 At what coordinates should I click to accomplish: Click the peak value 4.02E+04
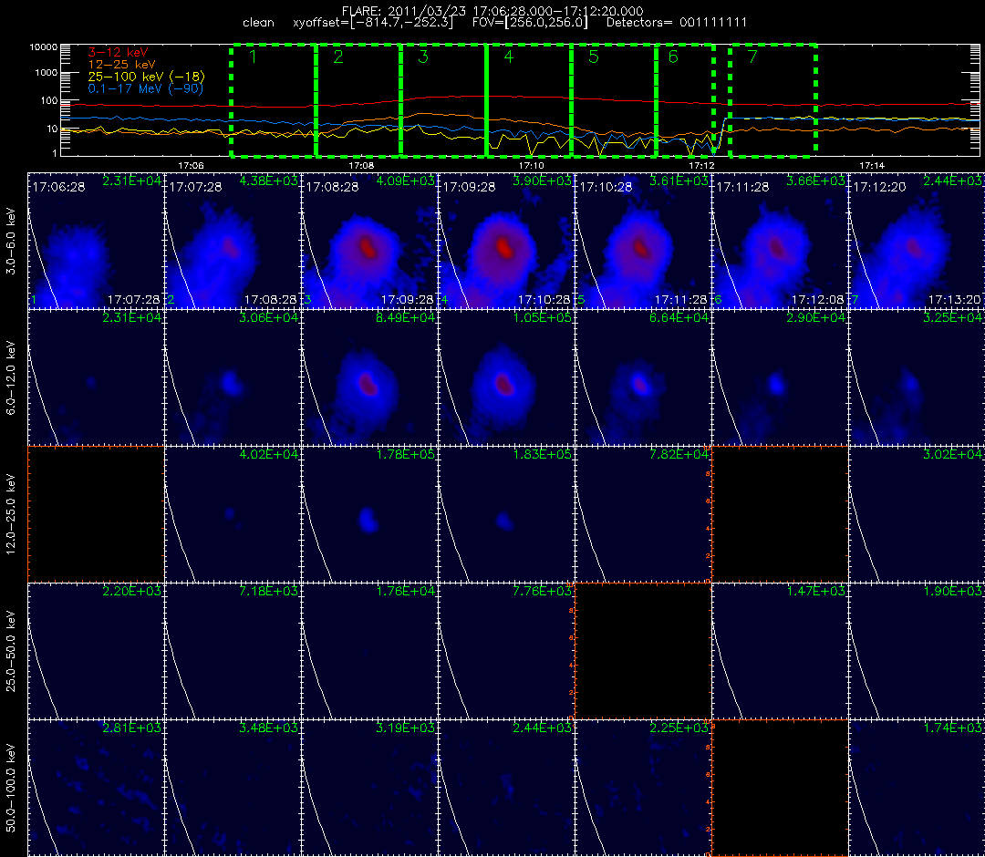point(270,455)
